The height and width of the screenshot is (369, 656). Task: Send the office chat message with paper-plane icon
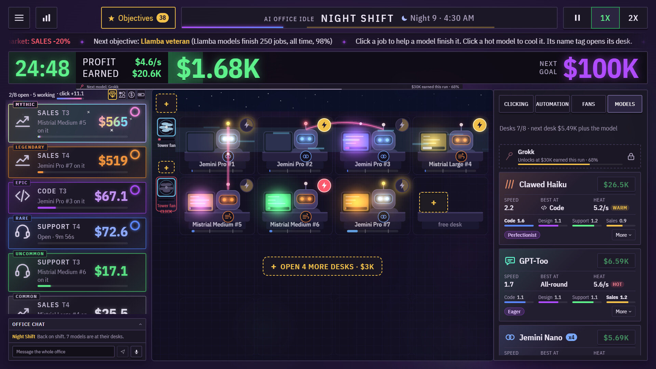(x=123, y=352)
